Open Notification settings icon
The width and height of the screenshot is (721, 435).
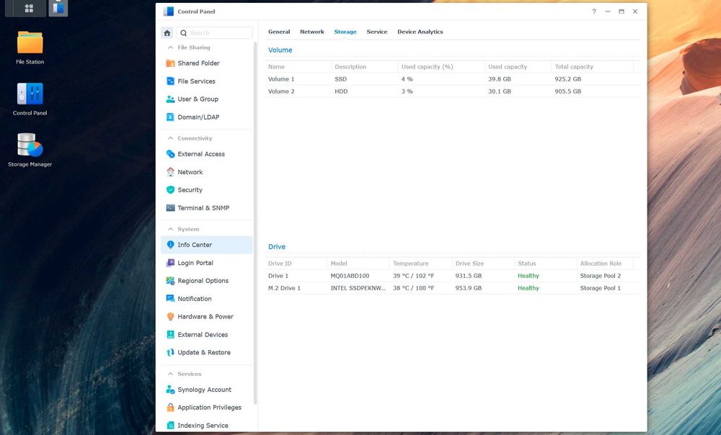(x=170, y=299)
